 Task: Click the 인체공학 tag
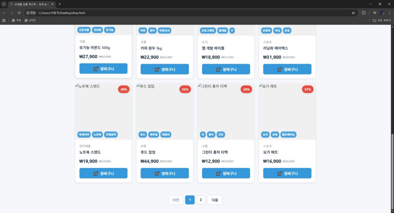111,134
